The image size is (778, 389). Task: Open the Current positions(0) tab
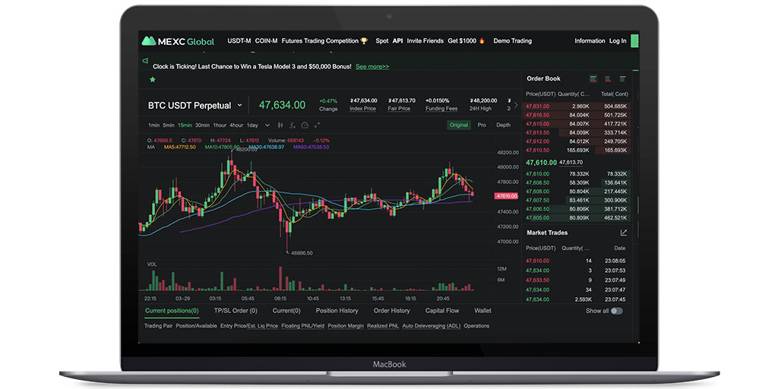[x=172, y=311]
